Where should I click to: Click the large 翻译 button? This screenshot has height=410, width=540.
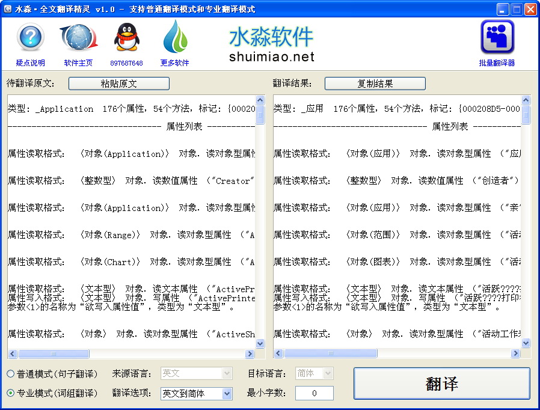(x=442, y=384)
